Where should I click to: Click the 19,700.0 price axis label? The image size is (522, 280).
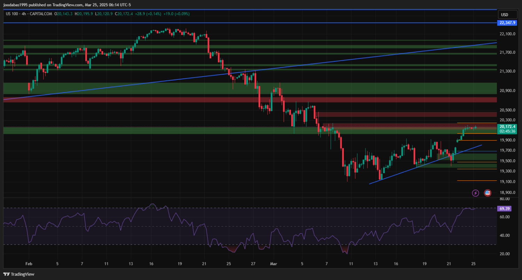[507, 150]
